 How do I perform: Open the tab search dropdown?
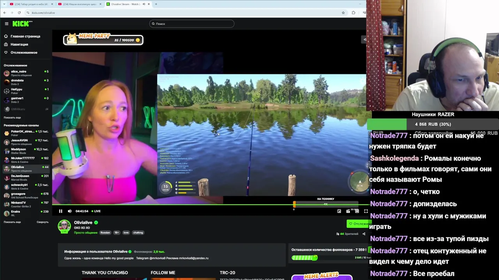[x=4, y=4]
